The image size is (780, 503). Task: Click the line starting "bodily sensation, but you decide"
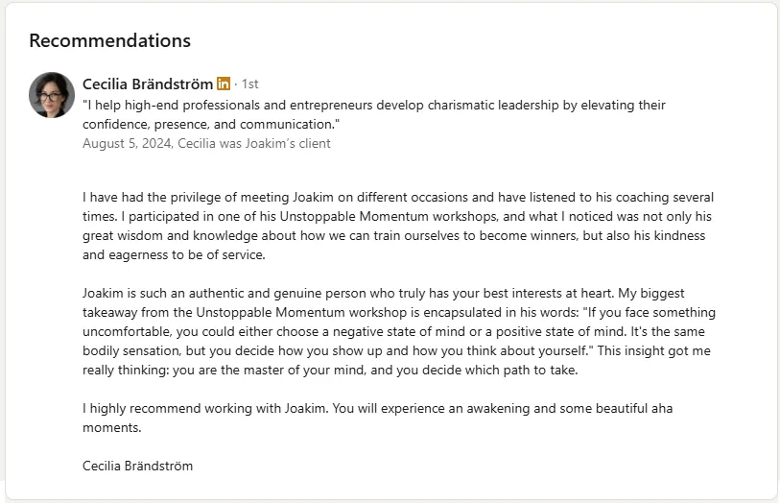pyautogui.click(x=396, y=350)
